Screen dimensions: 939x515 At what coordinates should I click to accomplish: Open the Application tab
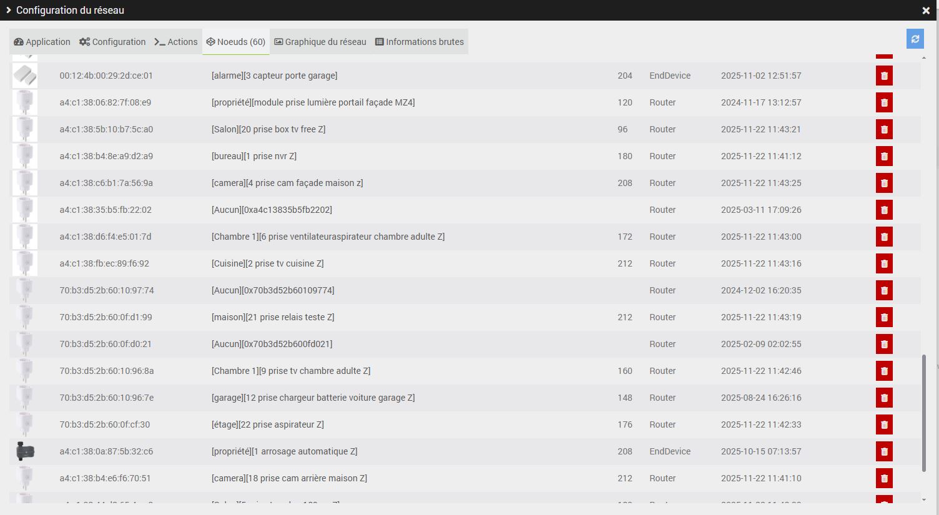(42, 42)
